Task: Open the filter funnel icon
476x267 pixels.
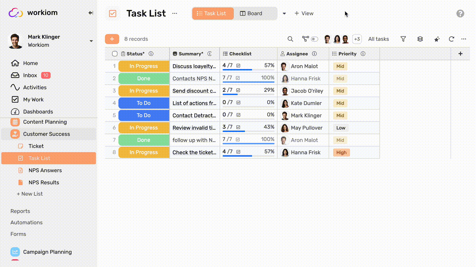Action: pos(403,39)
